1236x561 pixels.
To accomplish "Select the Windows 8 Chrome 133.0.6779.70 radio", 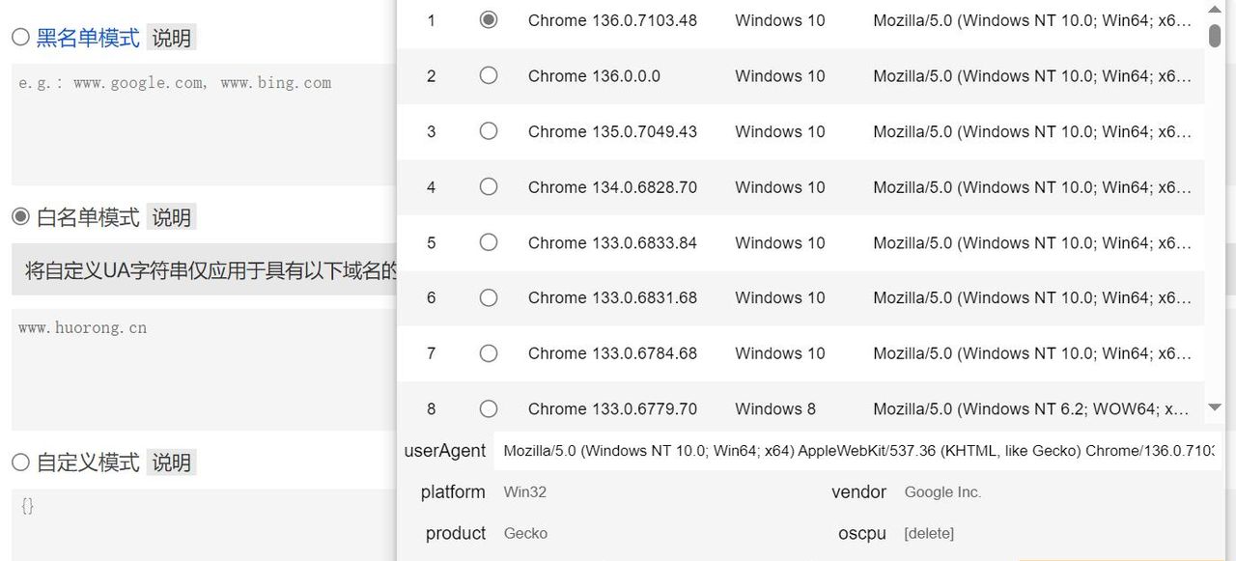I will [x=489, y=408].
